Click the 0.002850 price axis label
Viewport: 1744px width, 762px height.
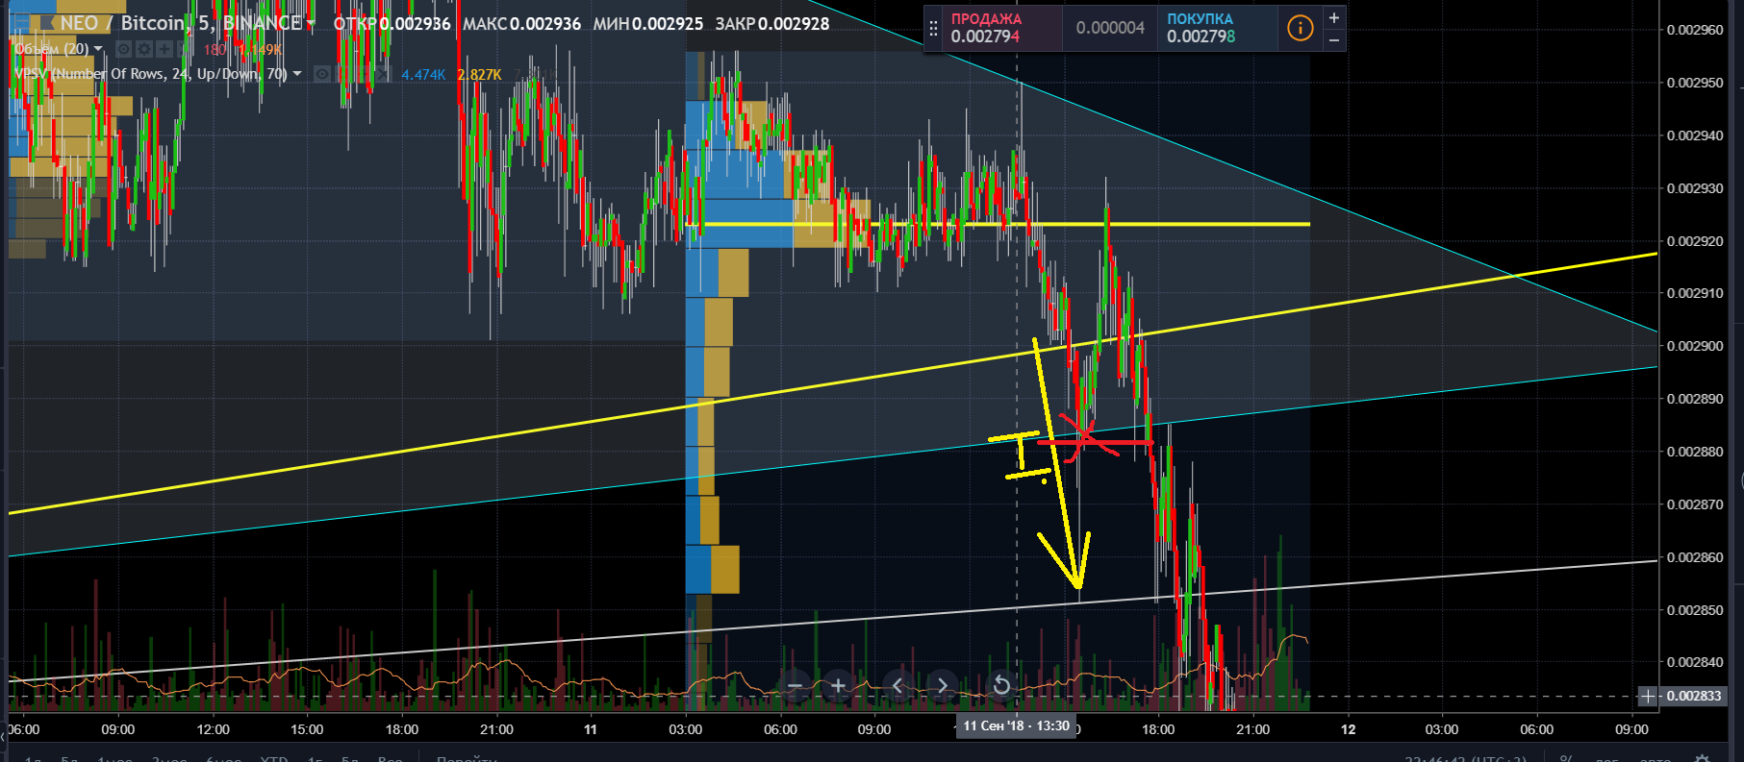coord(1695,610)
